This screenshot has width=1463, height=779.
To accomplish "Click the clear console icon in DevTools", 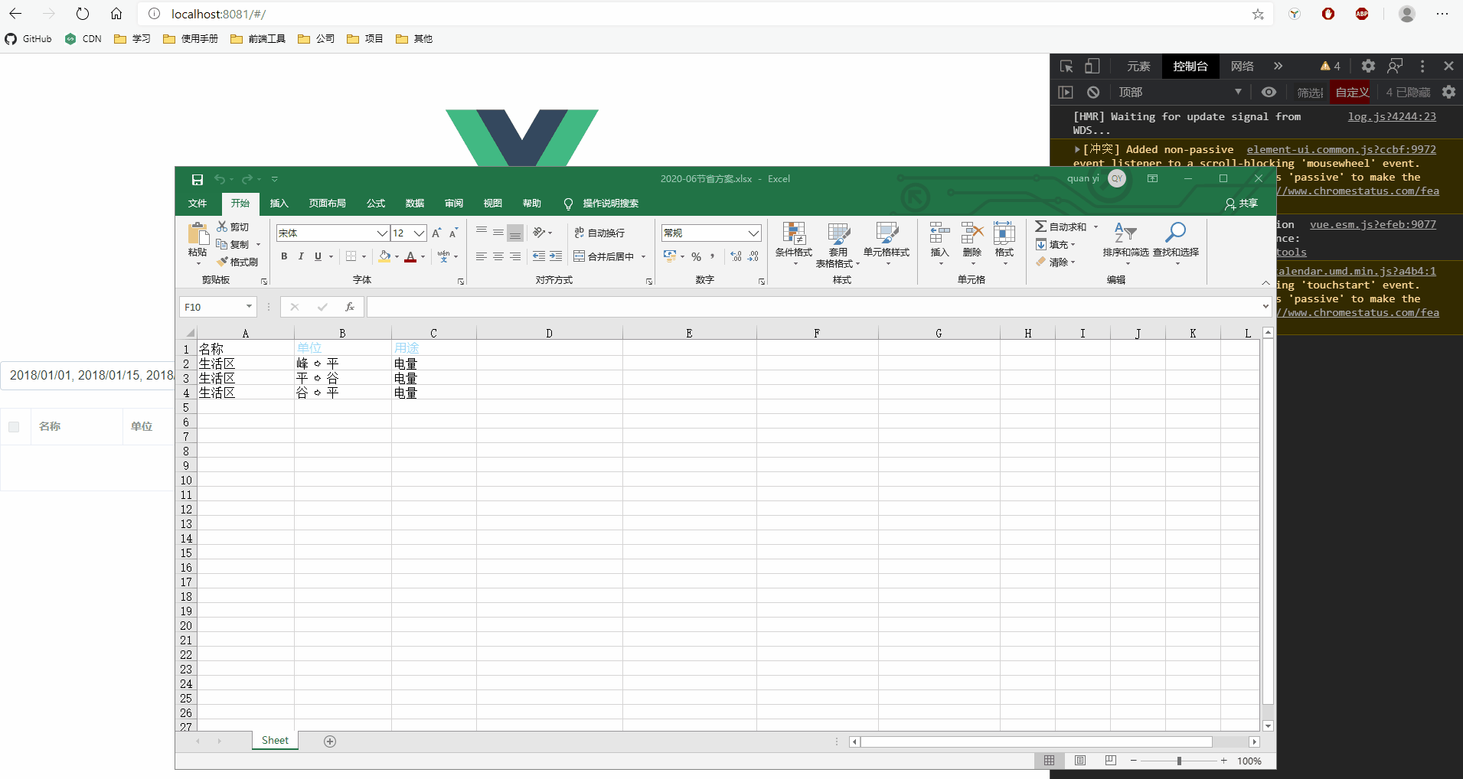I will point(1093,93).
